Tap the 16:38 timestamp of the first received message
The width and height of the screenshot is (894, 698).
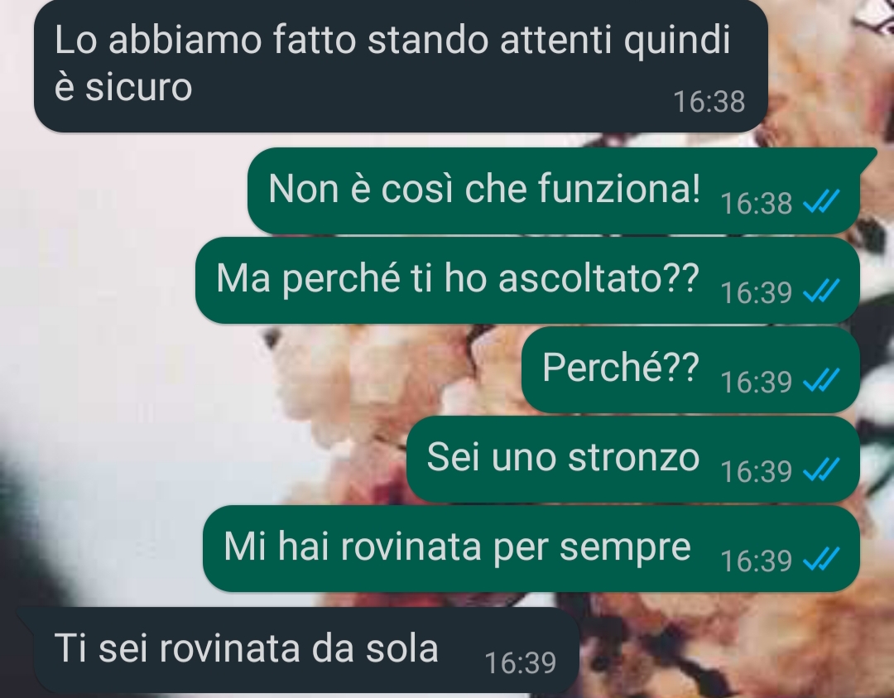pyautogui.click(x=709, y=102)
